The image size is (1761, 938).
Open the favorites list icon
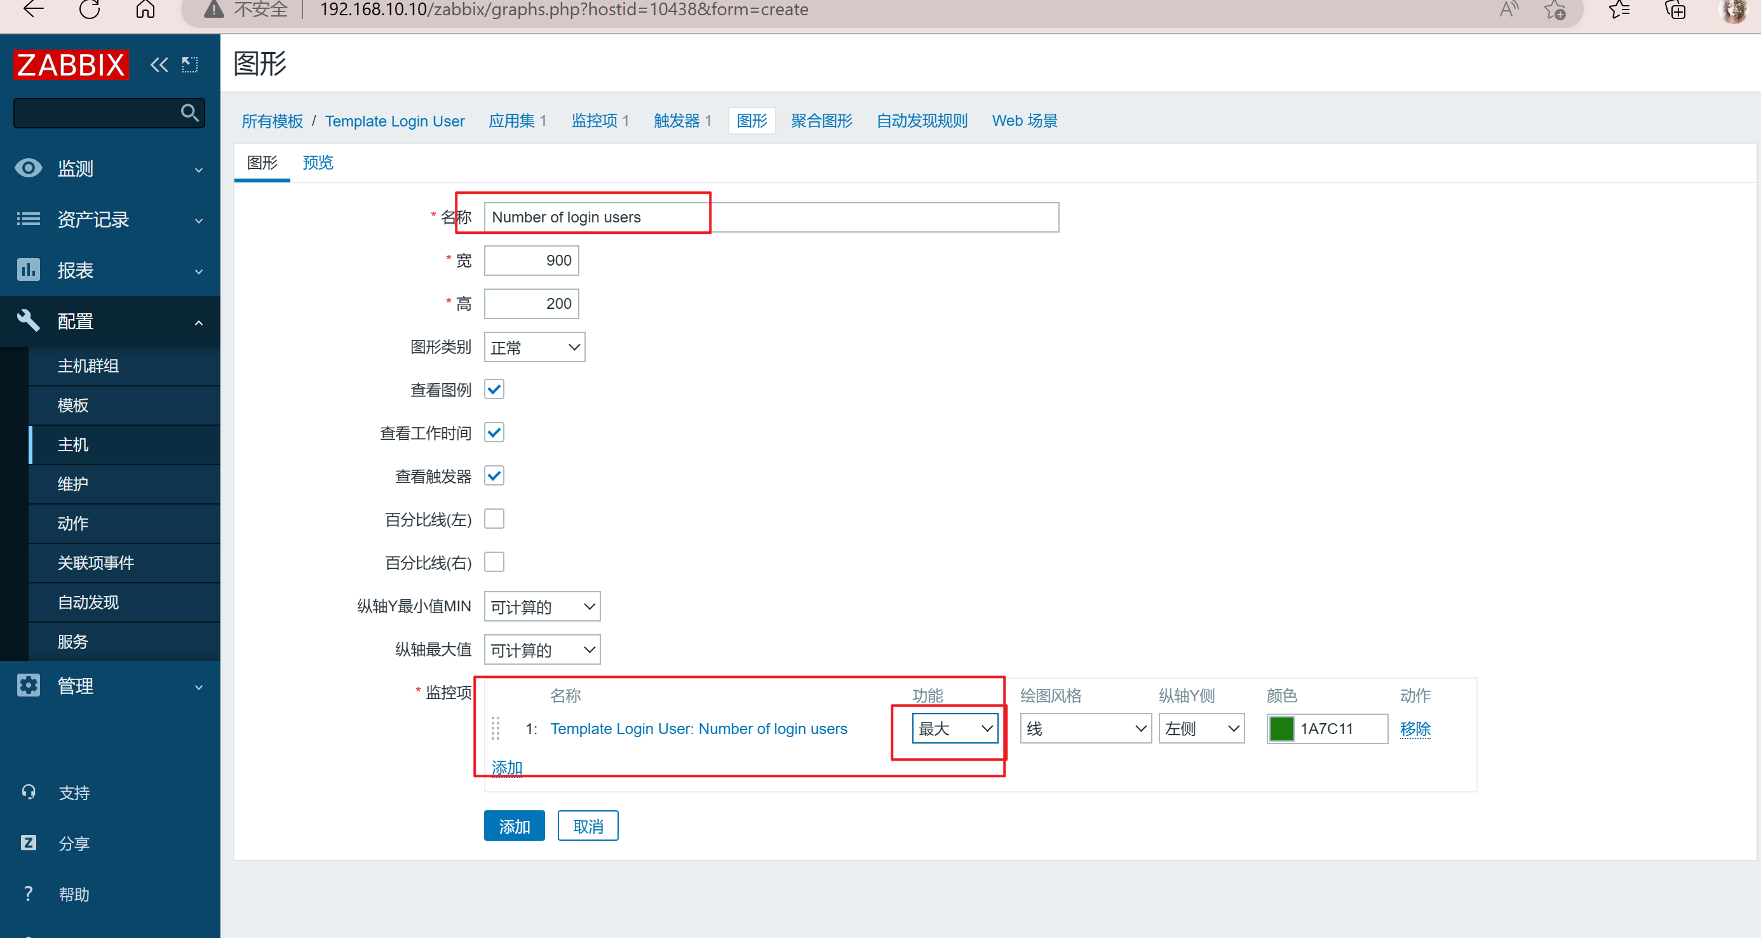click(x=1619, y=9)
